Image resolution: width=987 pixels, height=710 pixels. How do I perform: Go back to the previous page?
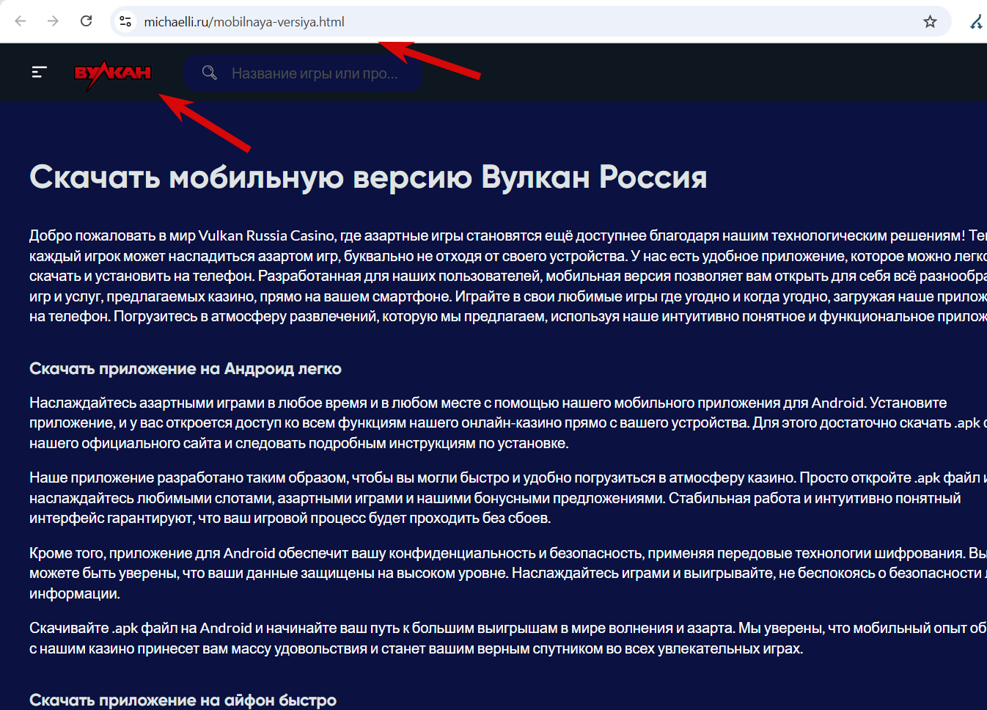coord(21,21)
